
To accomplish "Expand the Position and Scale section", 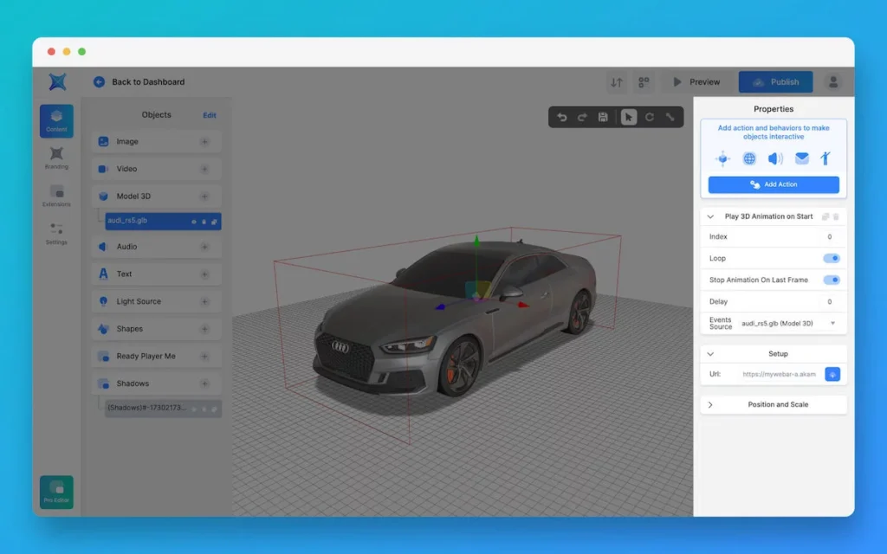I will [711, 404].
